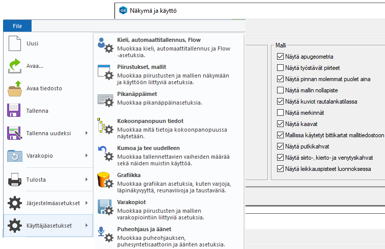Expand the Varakopio submenu
Viewport: 385px width, 249px height.
pyautogui.click(x=86, y=156)
